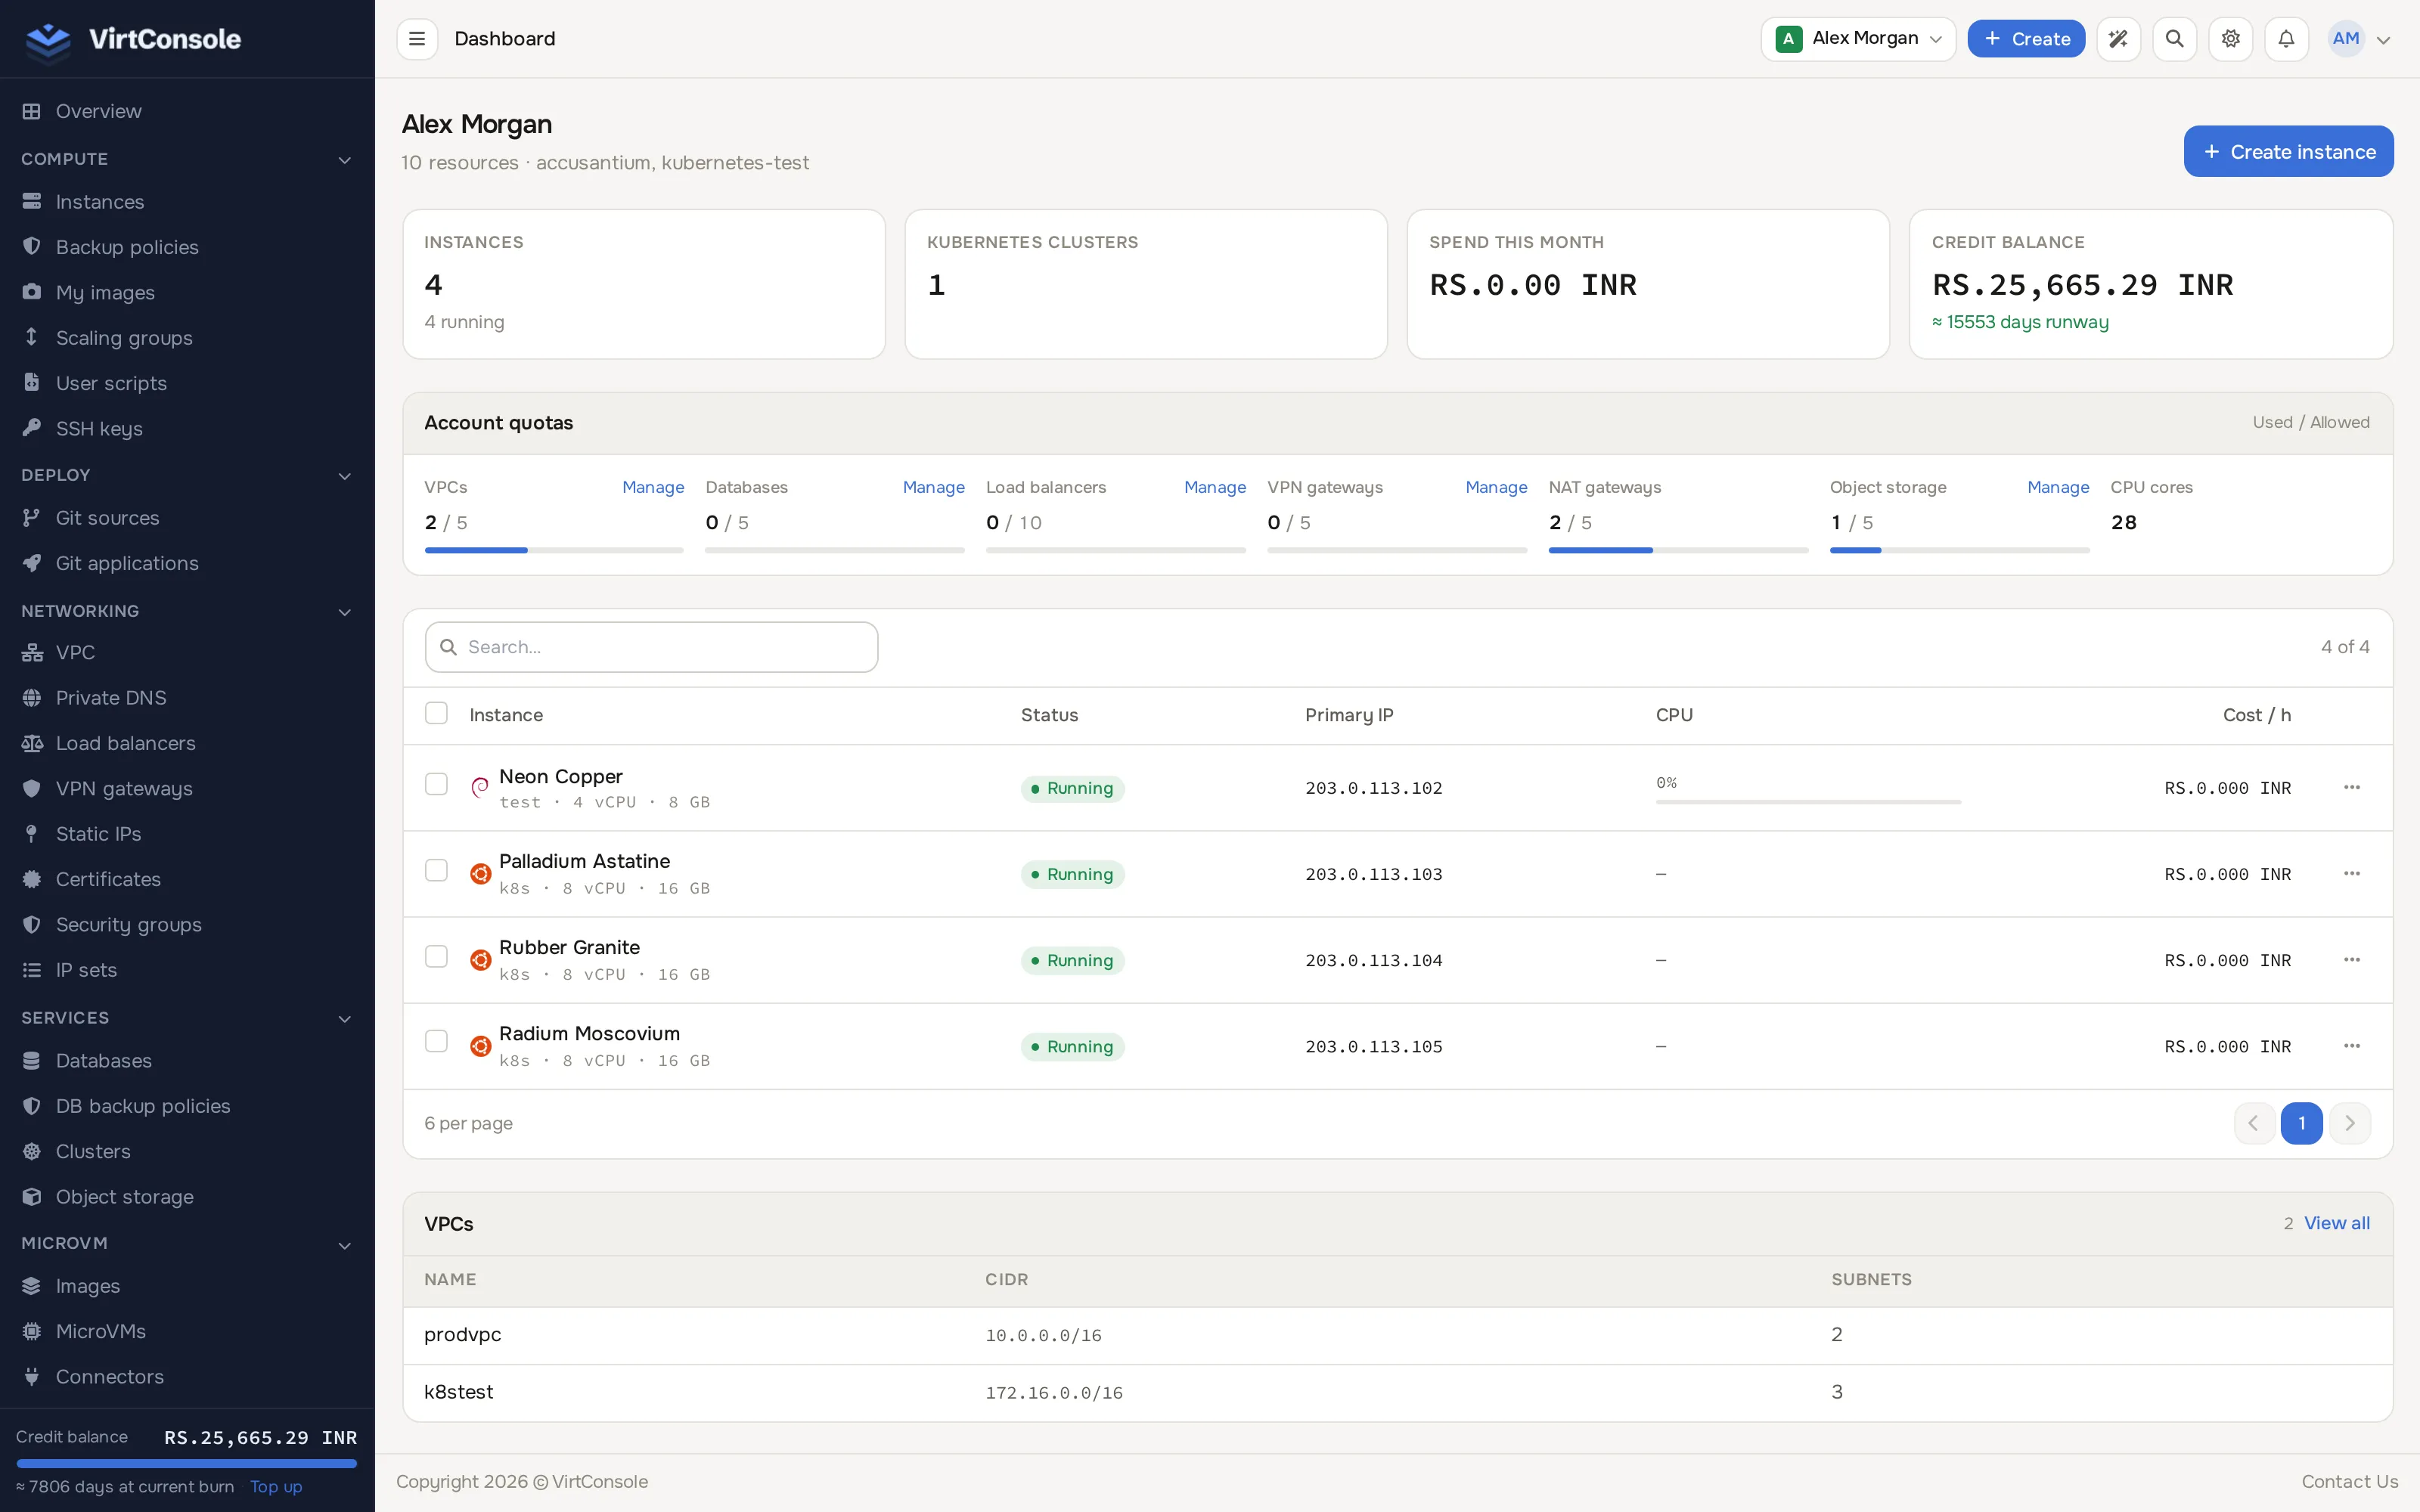Click the top bar Create button
2420x1512 pixels.
(2026, 39)
